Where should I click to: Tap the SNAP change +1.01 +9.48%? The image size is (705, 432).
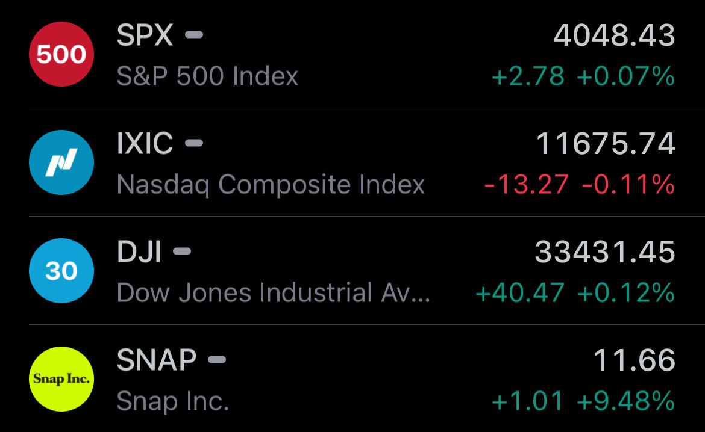click(x=583, y=401)
